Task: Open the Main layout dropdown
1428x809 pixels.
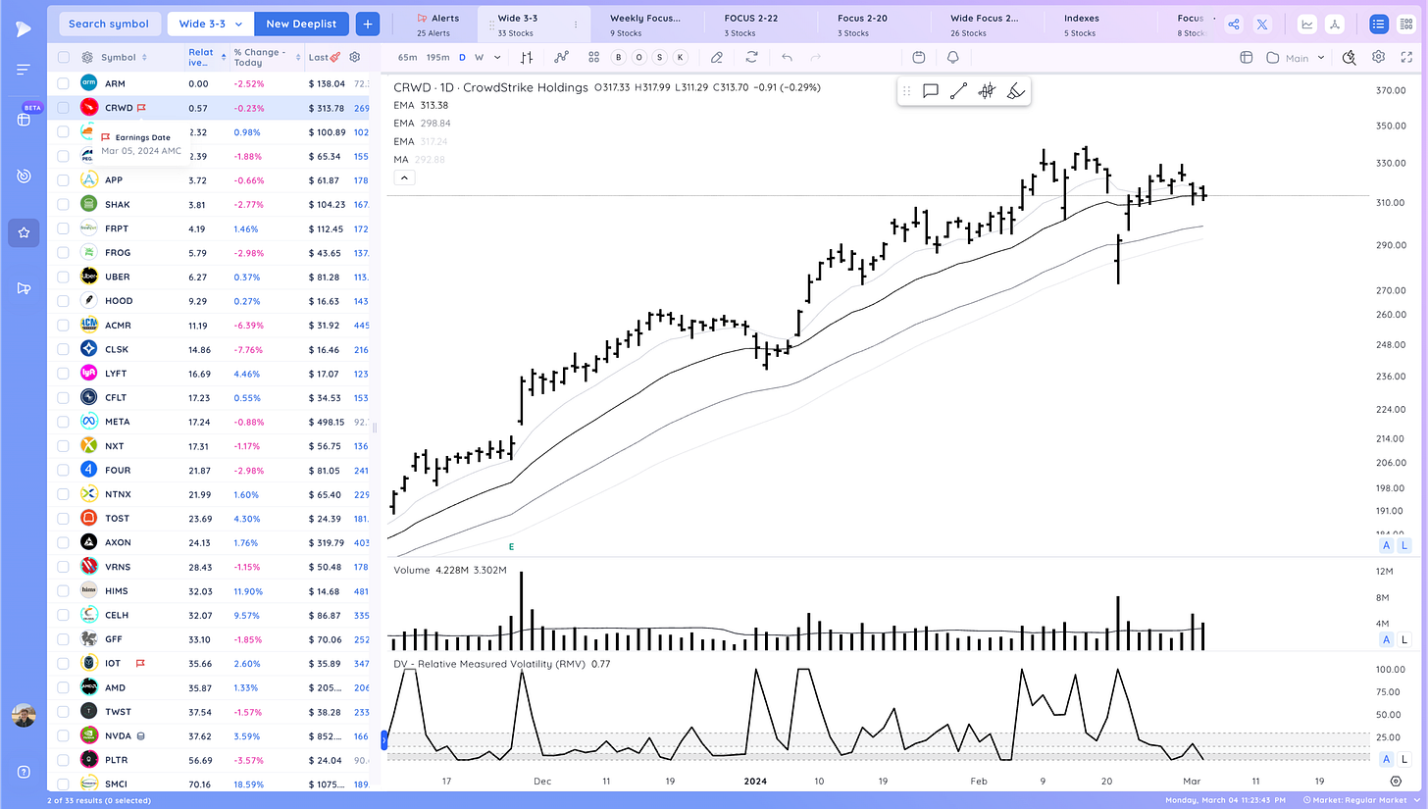Action: (x=1297, y=58)
